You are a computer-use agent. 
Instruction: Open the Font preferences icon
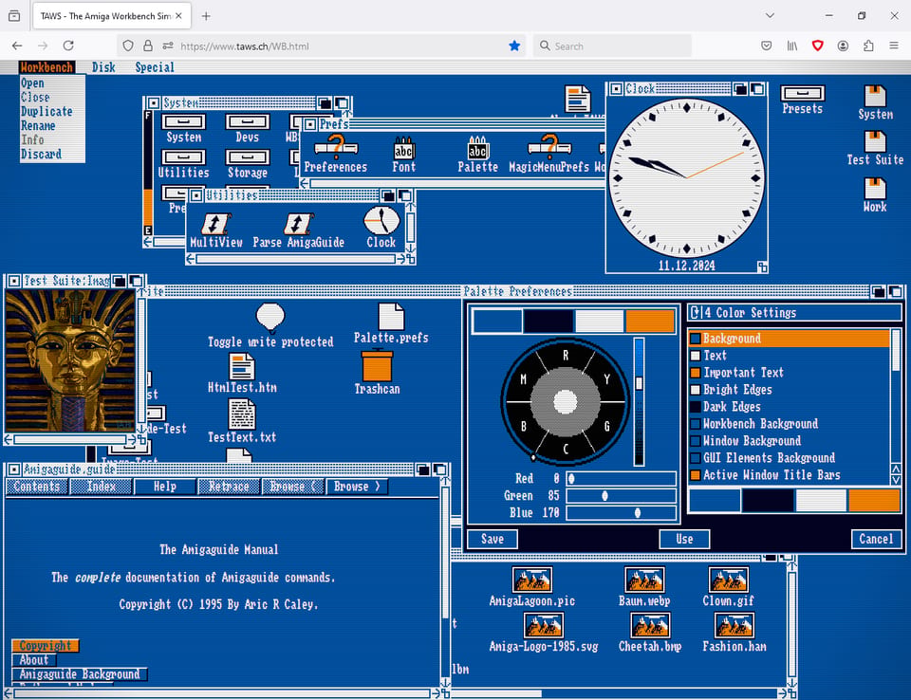click(404, 155)
